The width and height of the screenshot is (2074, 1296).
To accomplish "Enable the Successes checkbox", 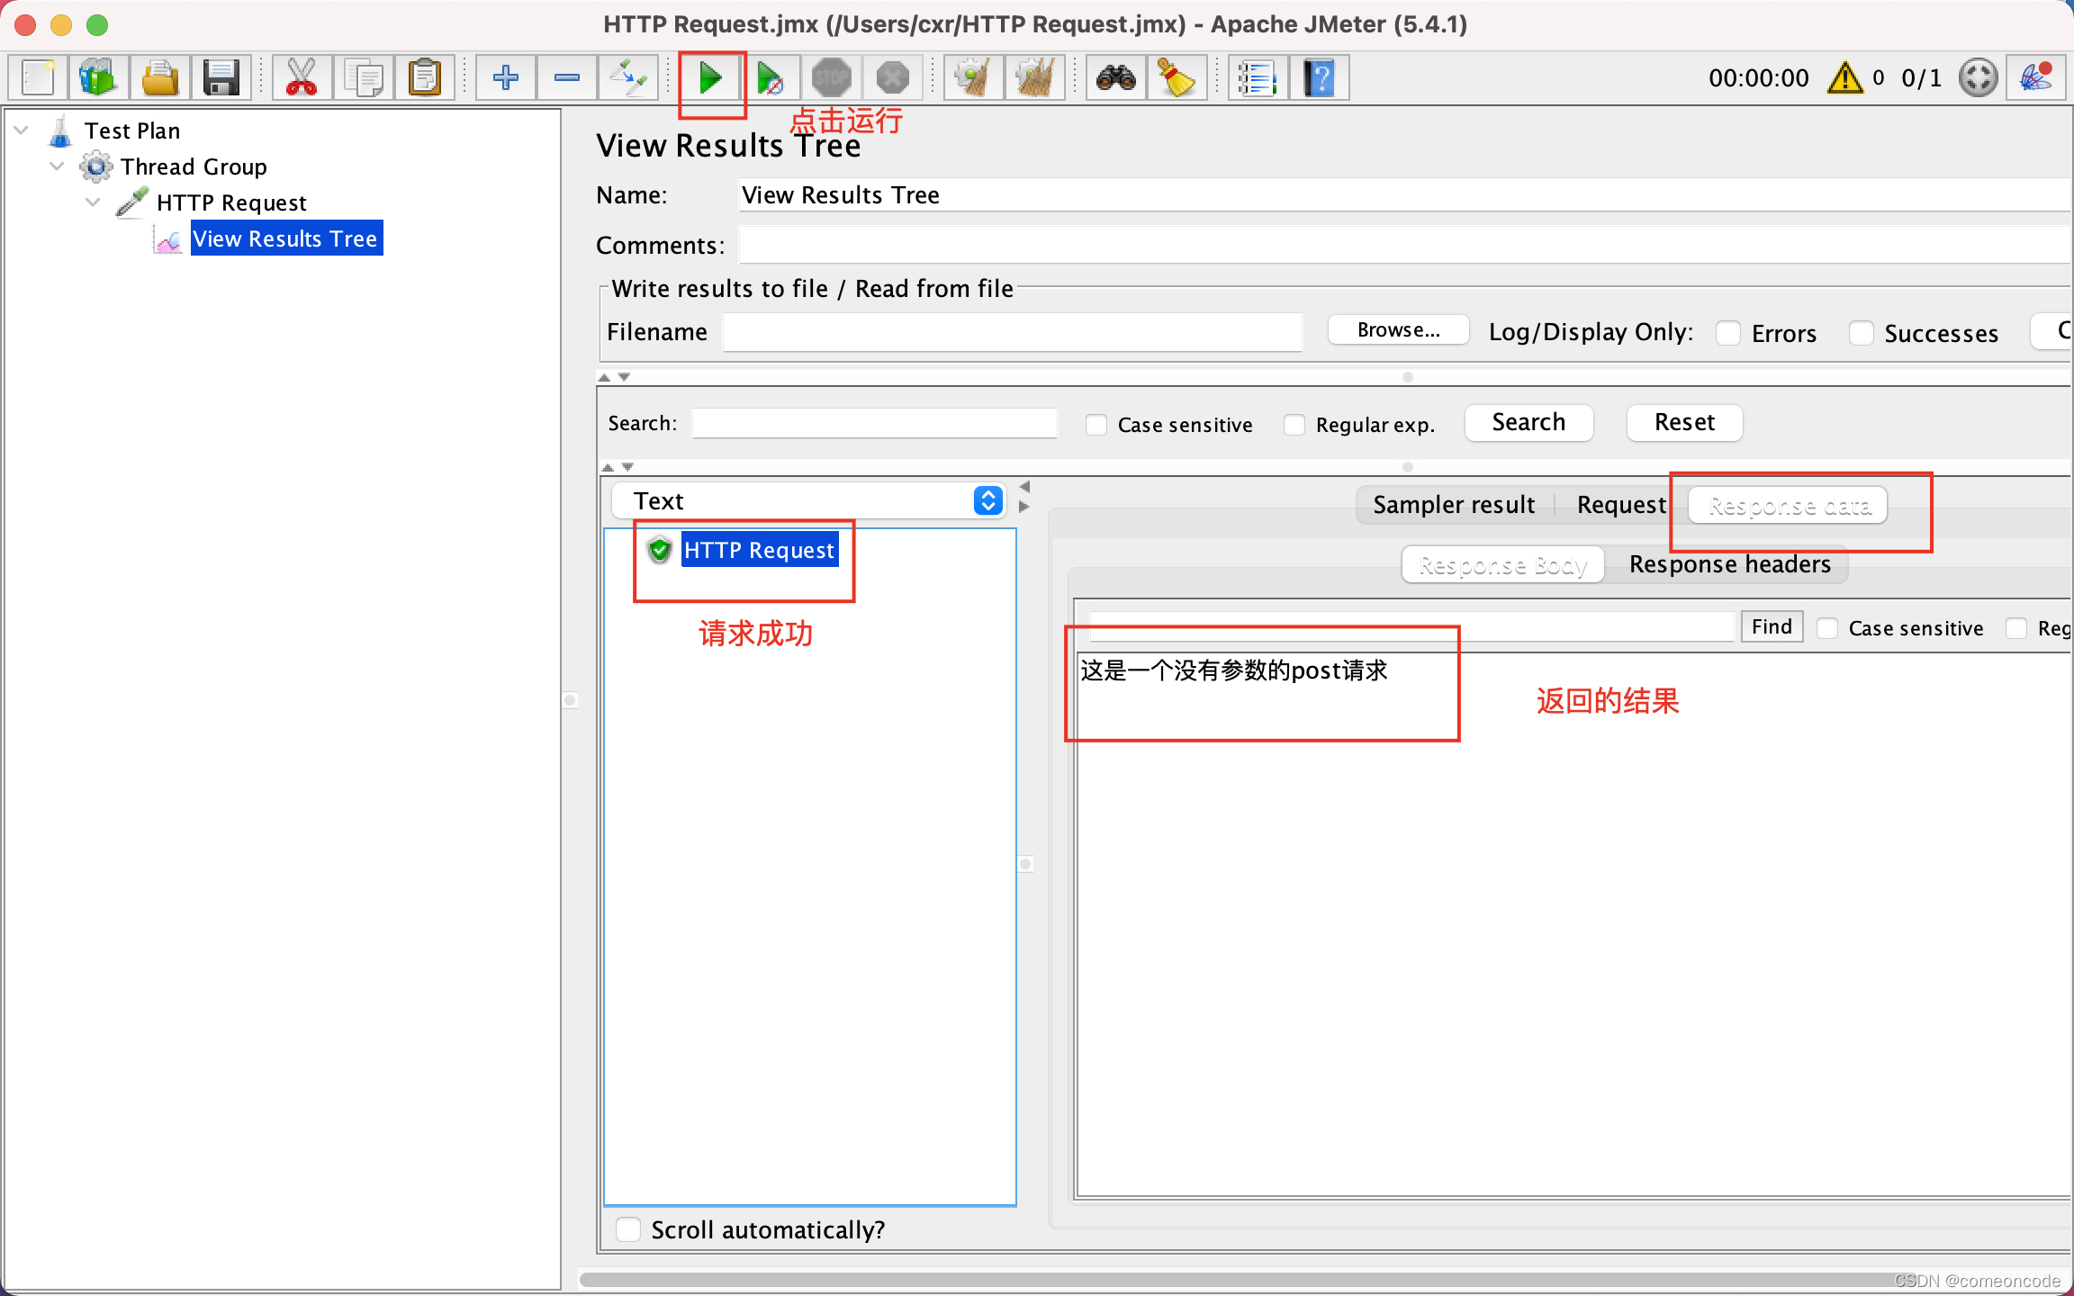I will point(1861,333).
